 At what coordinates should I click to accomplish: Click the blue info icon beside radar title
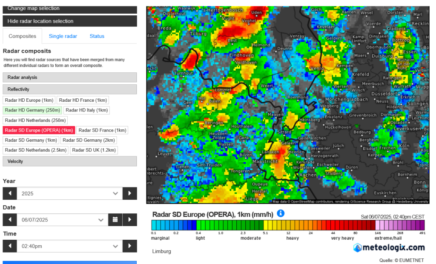pyautogui.click(x=281, y=213)
